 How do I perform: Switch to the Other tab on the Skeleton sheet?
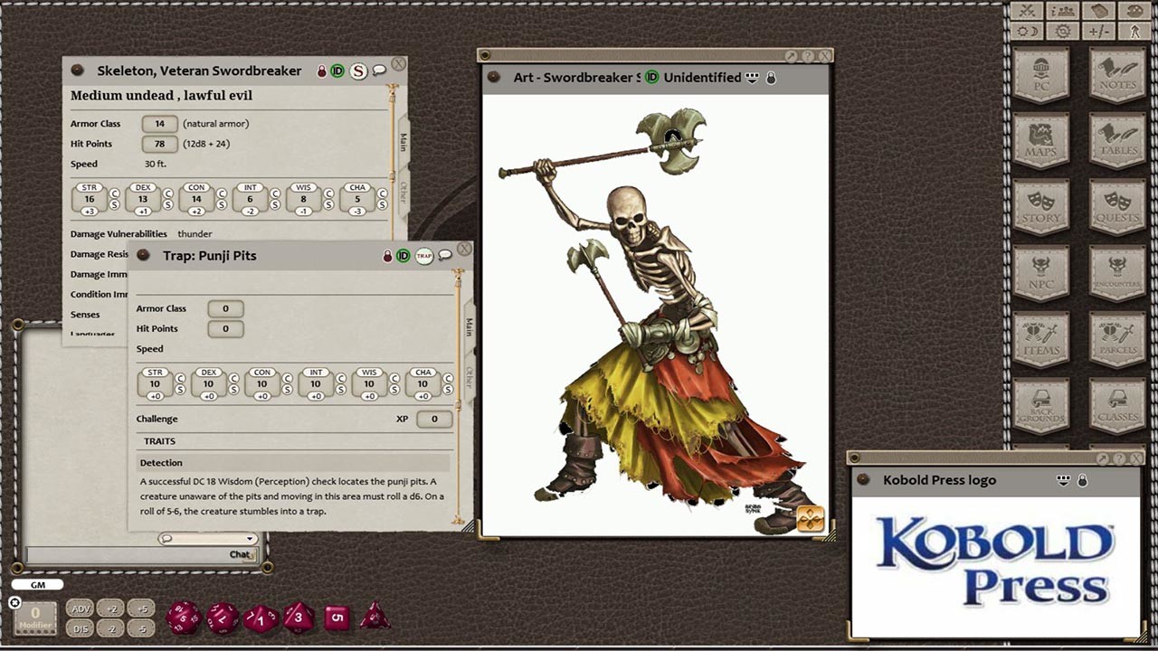tap(403, 192)
